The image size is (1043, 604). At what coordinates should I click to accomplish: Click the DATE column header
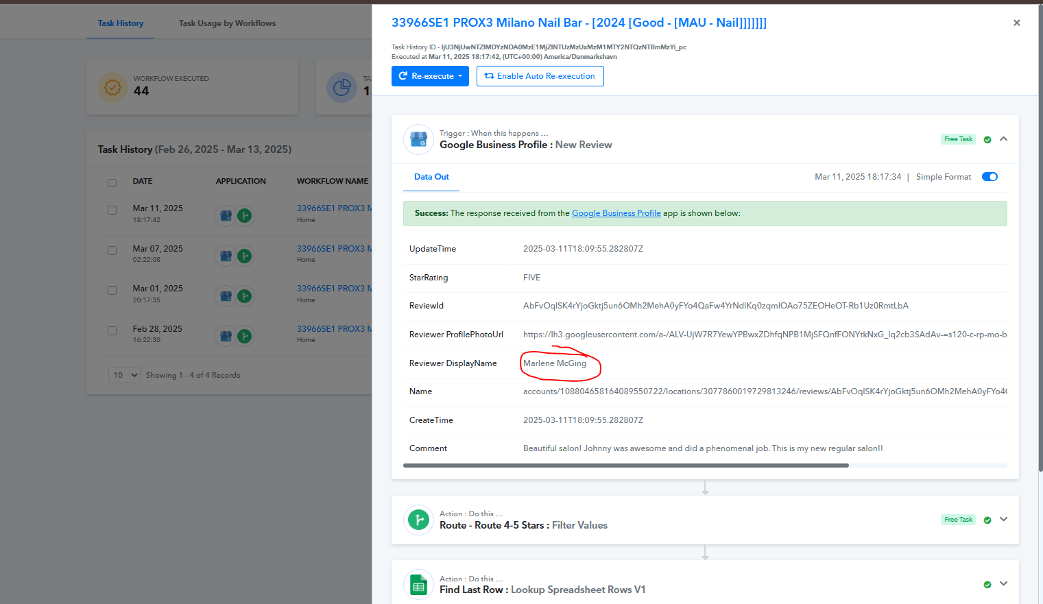[143, 181]
